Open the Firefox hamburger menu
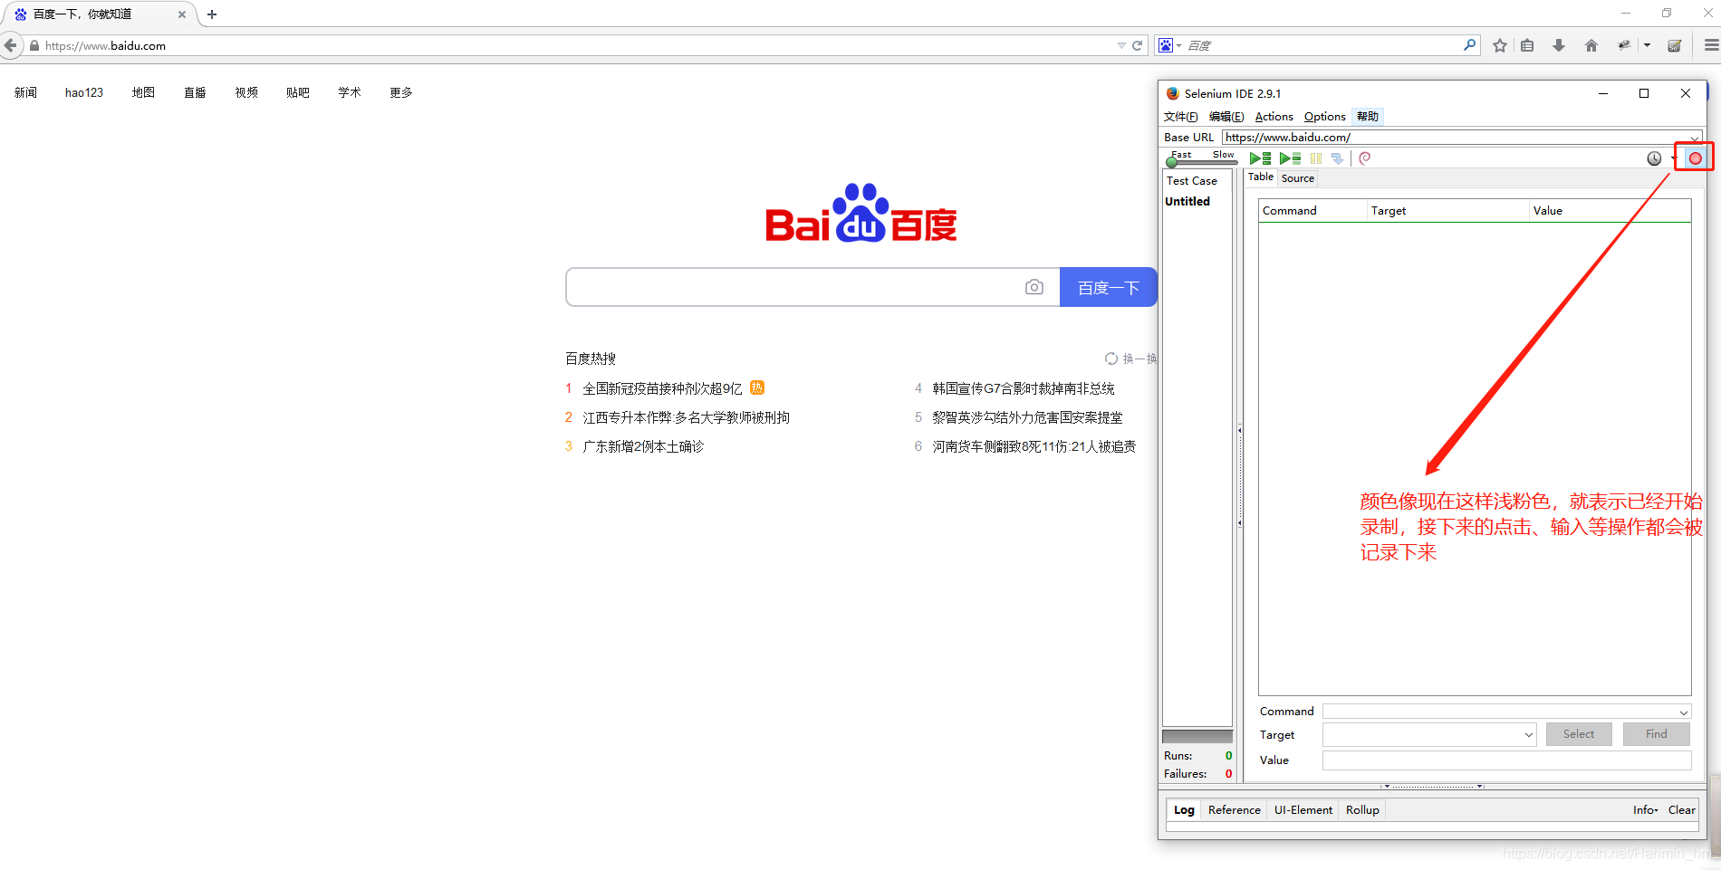This screenshot has height=870, width=1721. point(1711,45)
